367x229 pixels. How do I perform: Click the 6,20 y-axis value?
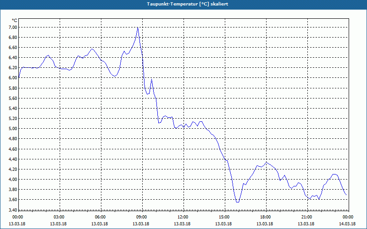click(x=13, y=68)
